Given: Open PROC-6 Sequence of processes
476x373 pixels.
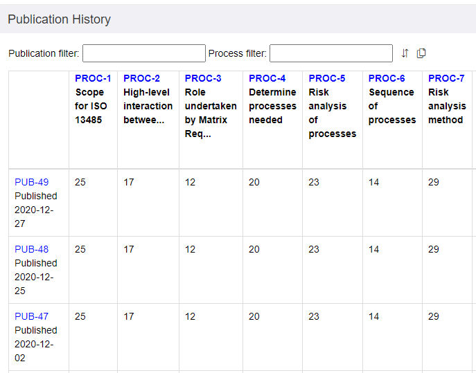Looking at the screenshot, I should click(x=387, y=78).
